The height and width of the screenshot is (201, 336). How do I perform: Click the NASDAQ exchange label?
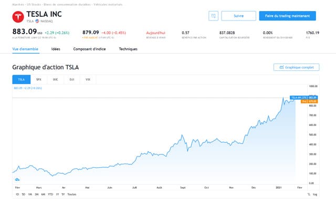click(47, 21)
